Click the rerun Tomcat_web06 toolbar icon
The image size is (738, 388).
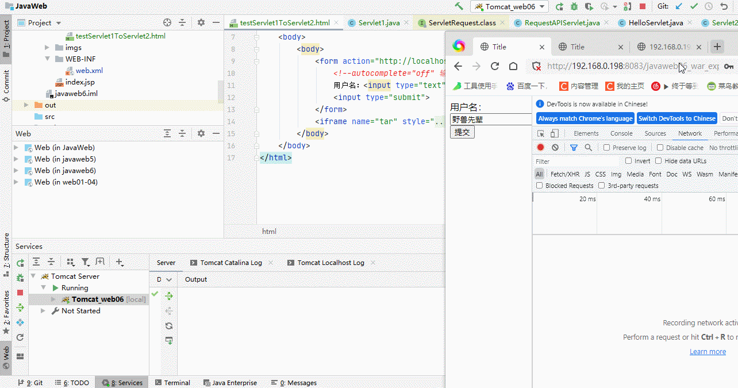click(x=559, y=6)
